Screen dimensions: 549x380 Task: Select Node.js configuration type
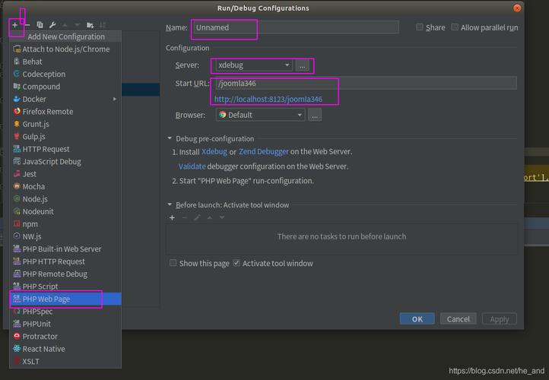(65, 199)
